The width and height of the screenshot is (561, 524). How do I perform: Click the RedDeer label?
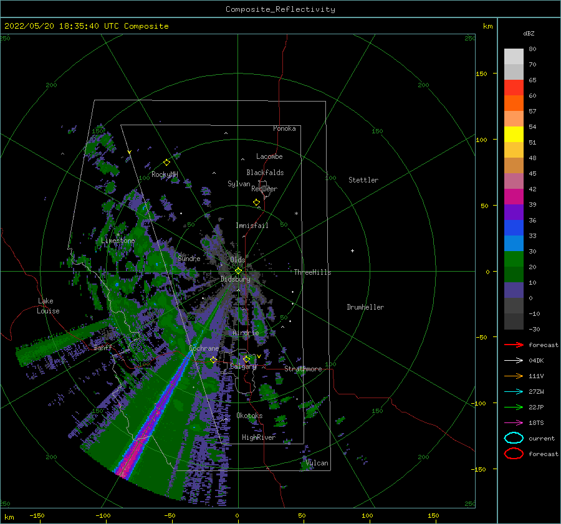click(x=264, y=189)
